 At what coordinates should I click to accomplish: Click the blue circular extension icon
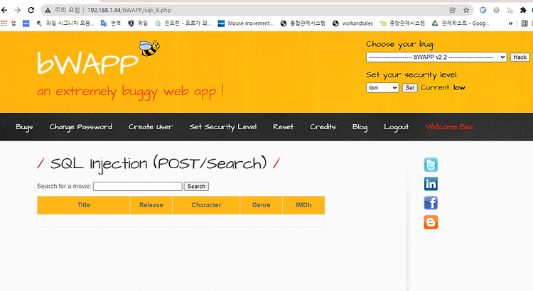(x=483, y=10)
